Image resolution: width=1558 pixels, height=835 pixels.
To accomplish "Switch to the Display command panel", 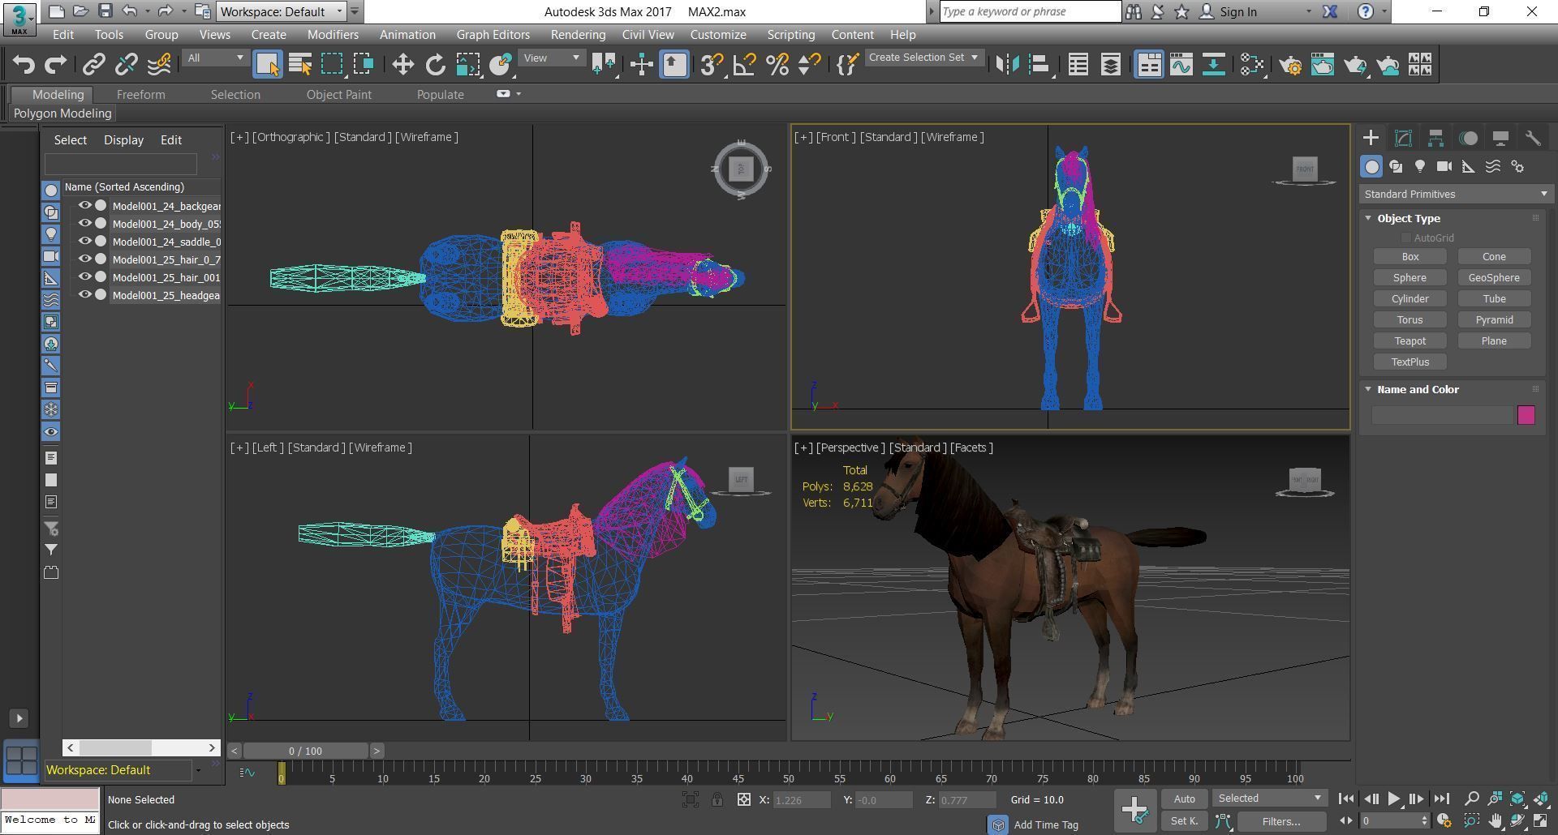I will click(x=1500, y=138).
